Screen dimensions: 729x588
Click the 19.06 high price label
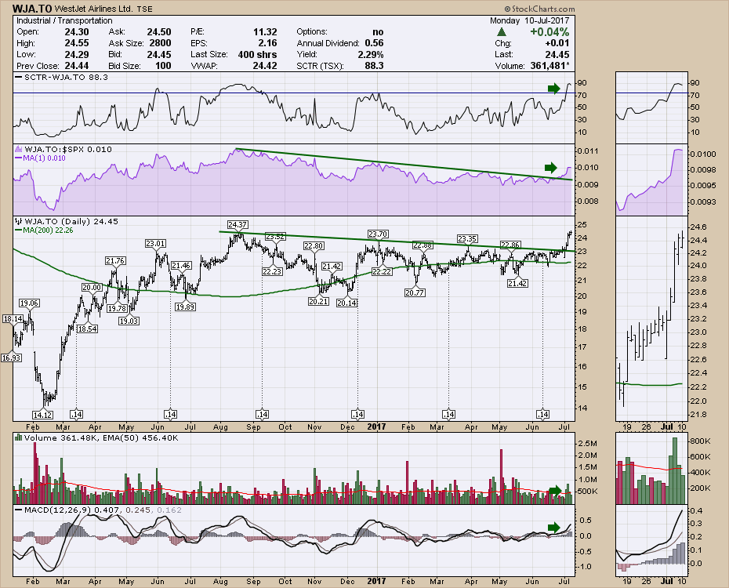29,303
